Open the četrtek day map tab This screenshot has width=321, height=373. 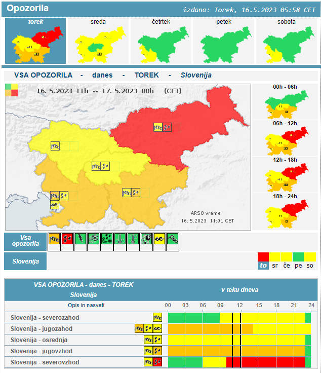click(160, 41)
